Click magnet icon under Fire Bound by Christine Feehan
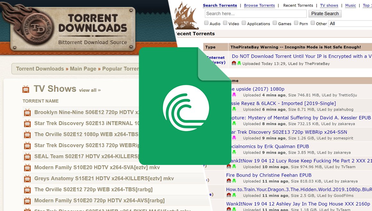The height and width of the screenshot is (211, 372). click(229, 181)
